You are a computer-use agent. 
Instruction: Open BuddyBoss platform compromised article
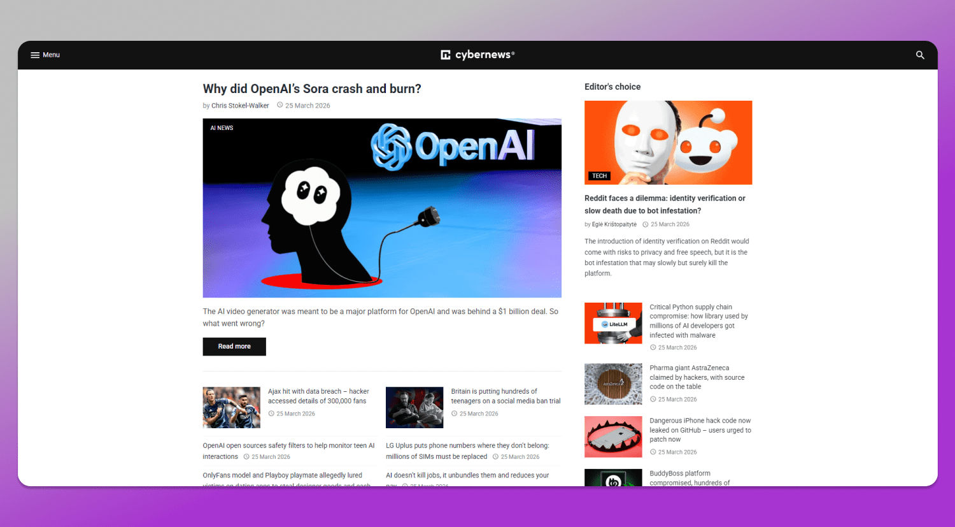tap(690, 478)
